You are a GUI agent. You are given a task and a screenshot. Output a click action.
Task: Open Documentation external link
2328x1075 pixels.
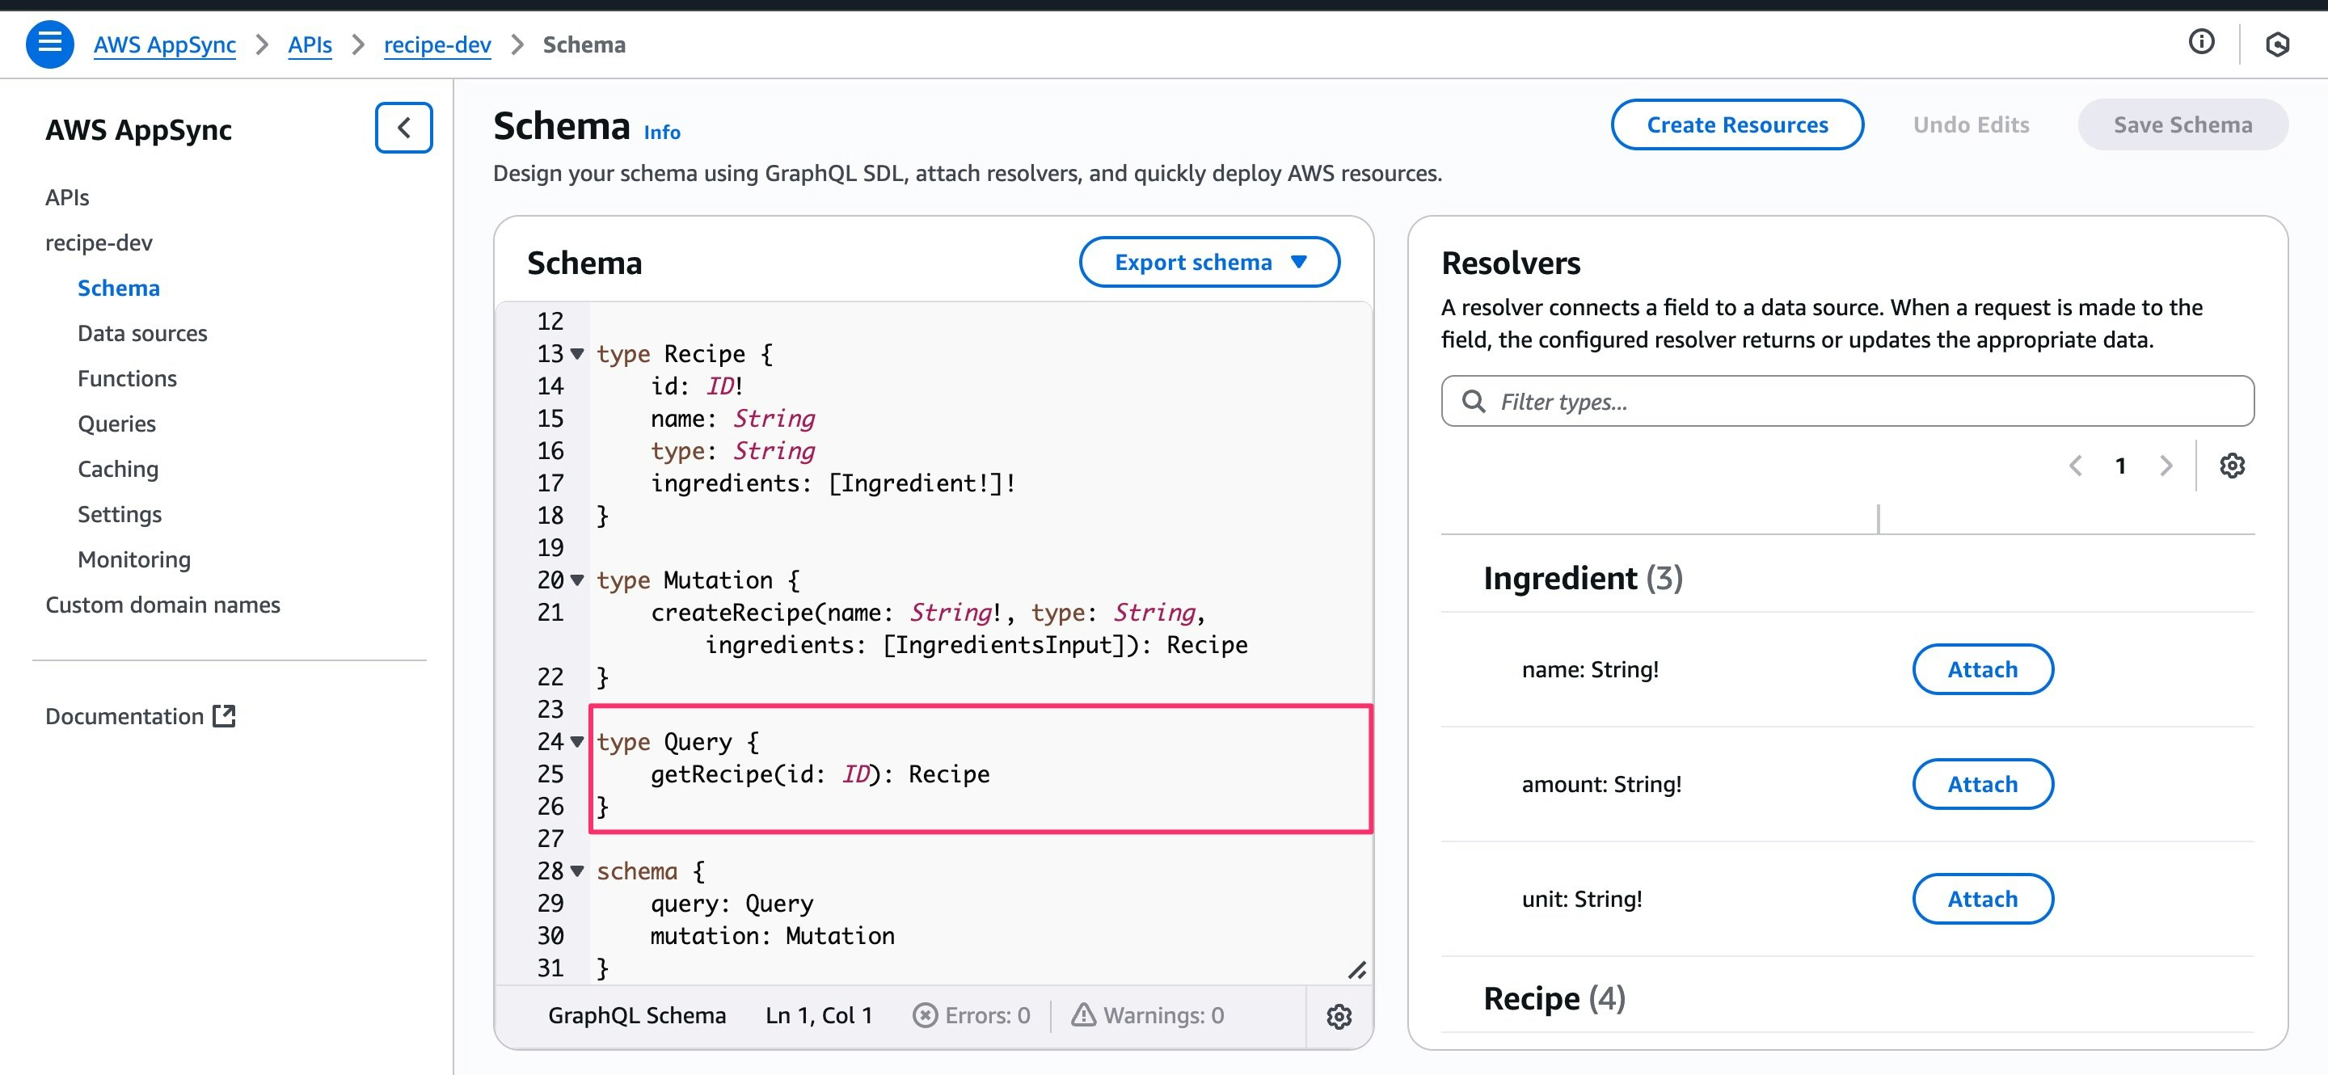140,715
